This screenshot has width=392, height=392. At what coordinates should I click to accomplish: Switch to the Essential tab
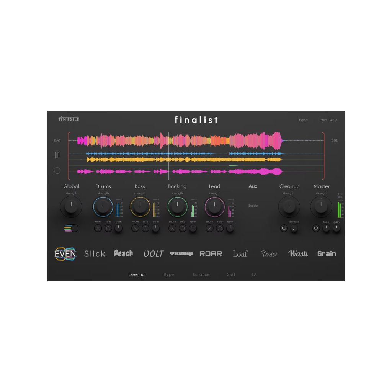point(137,274)
